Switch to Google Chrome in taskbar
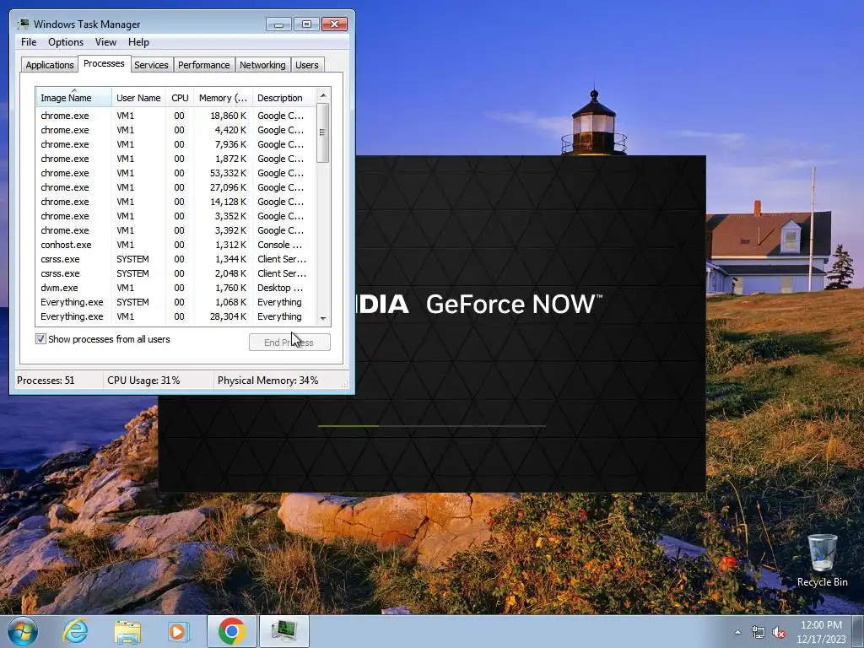This screenshot has height=648, width=864. [x=231, y=631]
